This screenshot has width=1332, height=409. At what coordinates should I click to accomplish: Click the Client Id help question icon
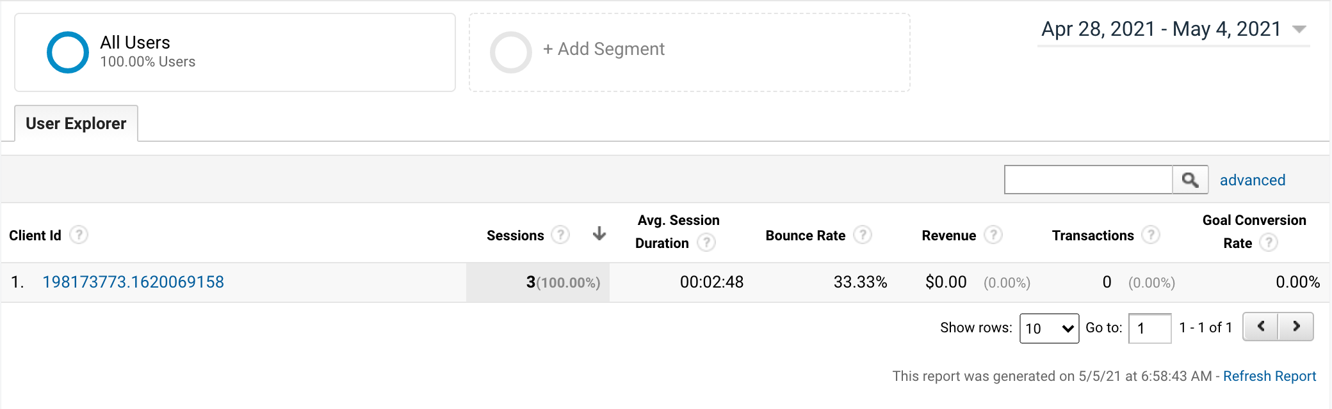79,235
